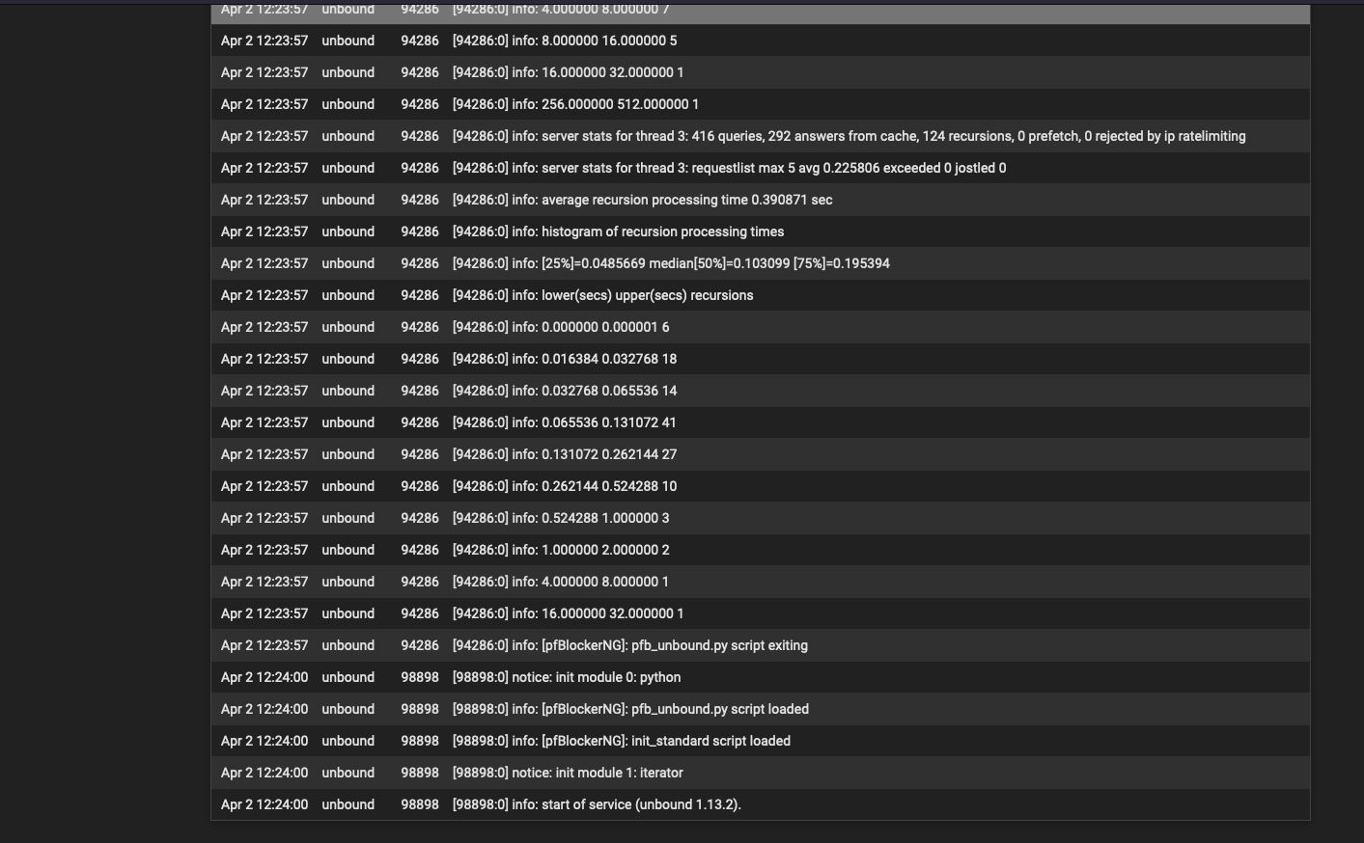Screen dimensions: 1364x843
Task: Click timestamp in the 256.000000 512.000000 row
Action: pos(264,104)
